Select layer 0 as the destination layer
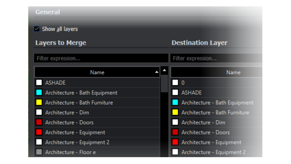The height and width of the screenshot is (164, 291). [x=216, y=82]
